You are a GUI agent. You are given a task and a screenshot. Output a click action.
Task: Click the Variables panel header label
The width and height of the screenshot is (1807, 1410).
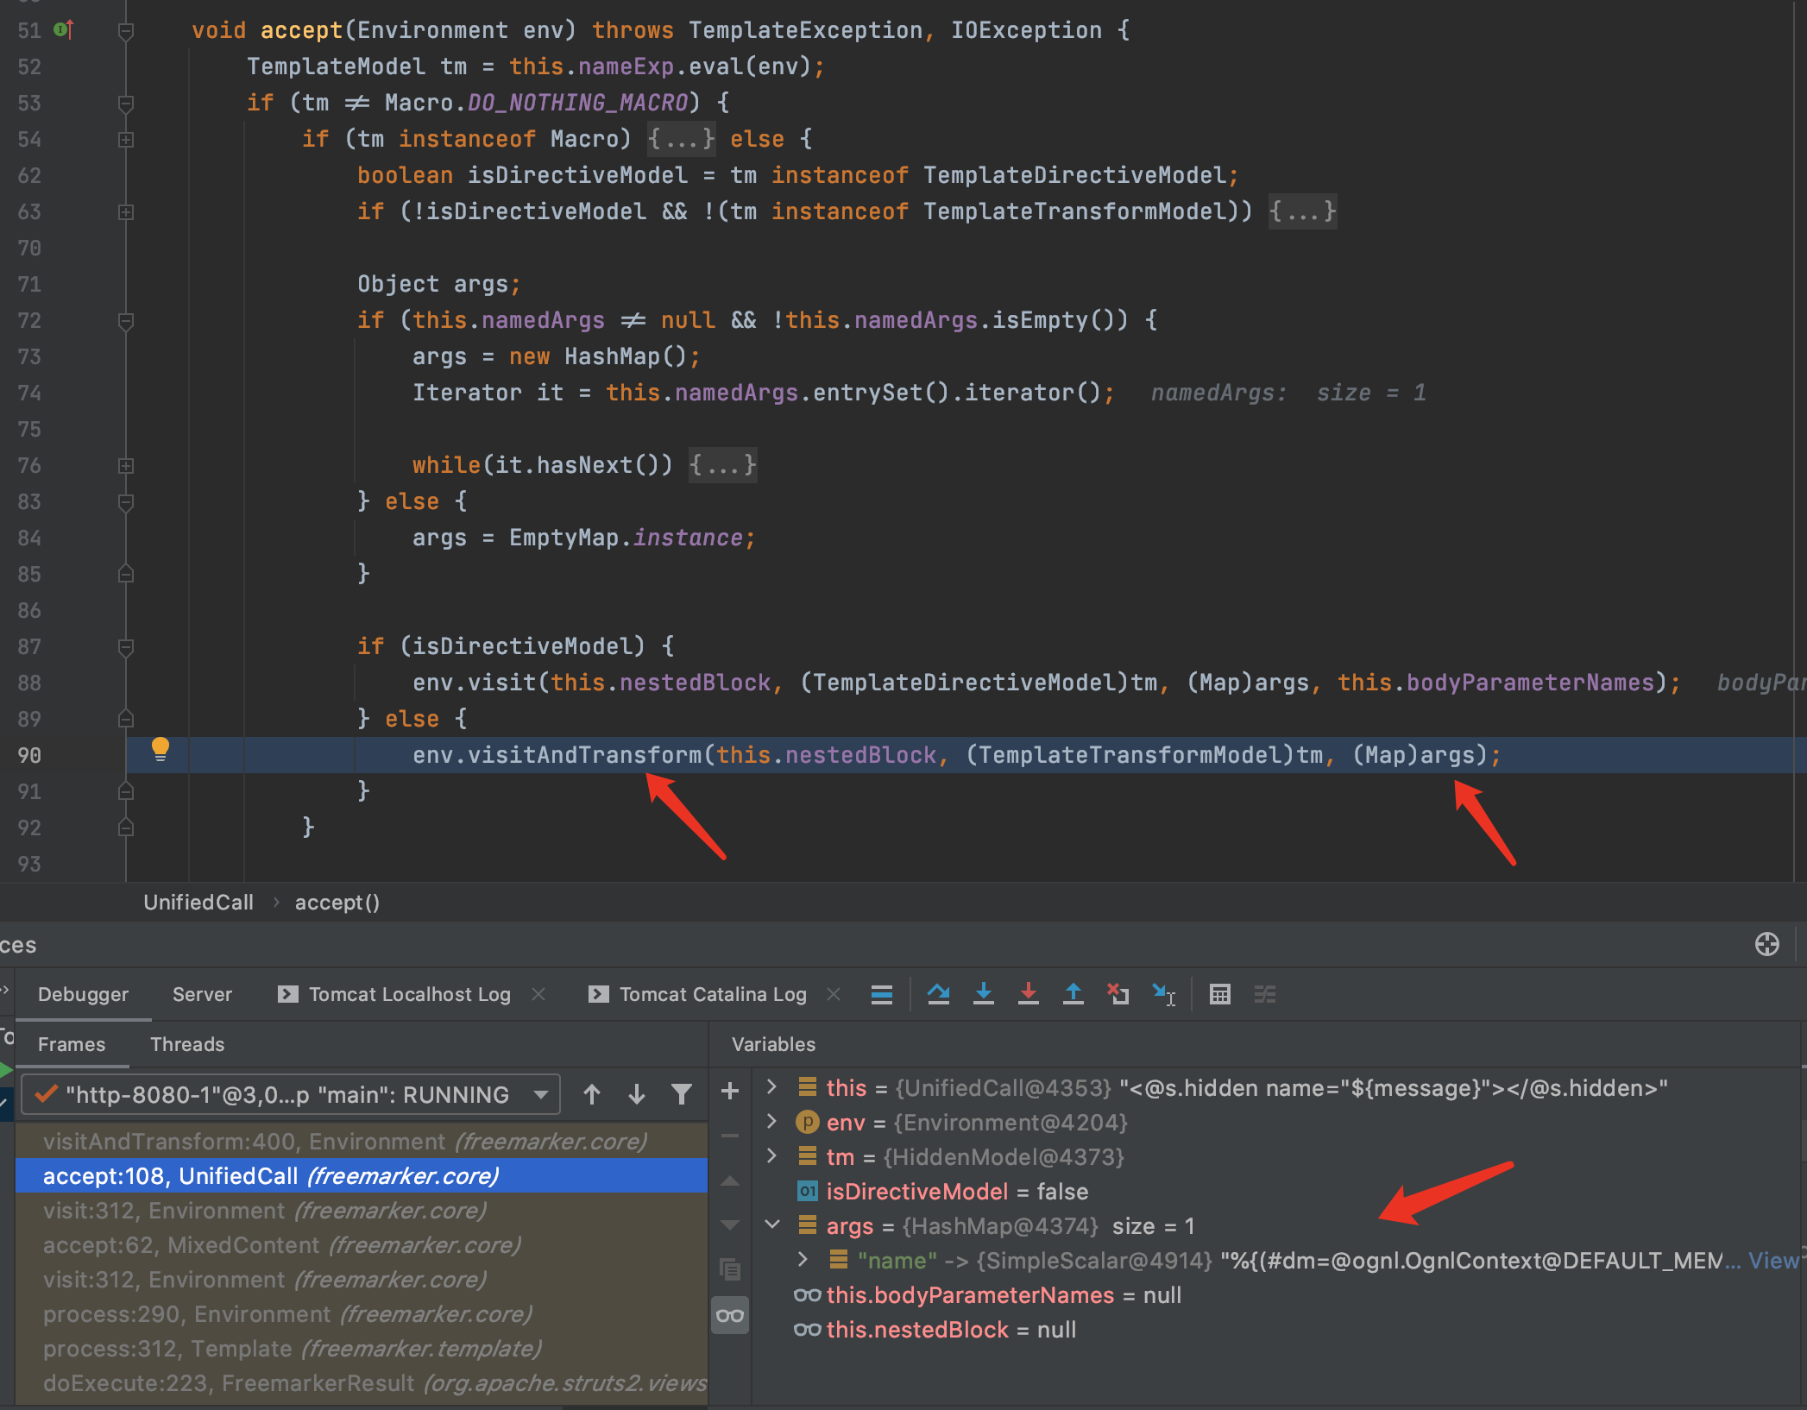pos(773,1044)
